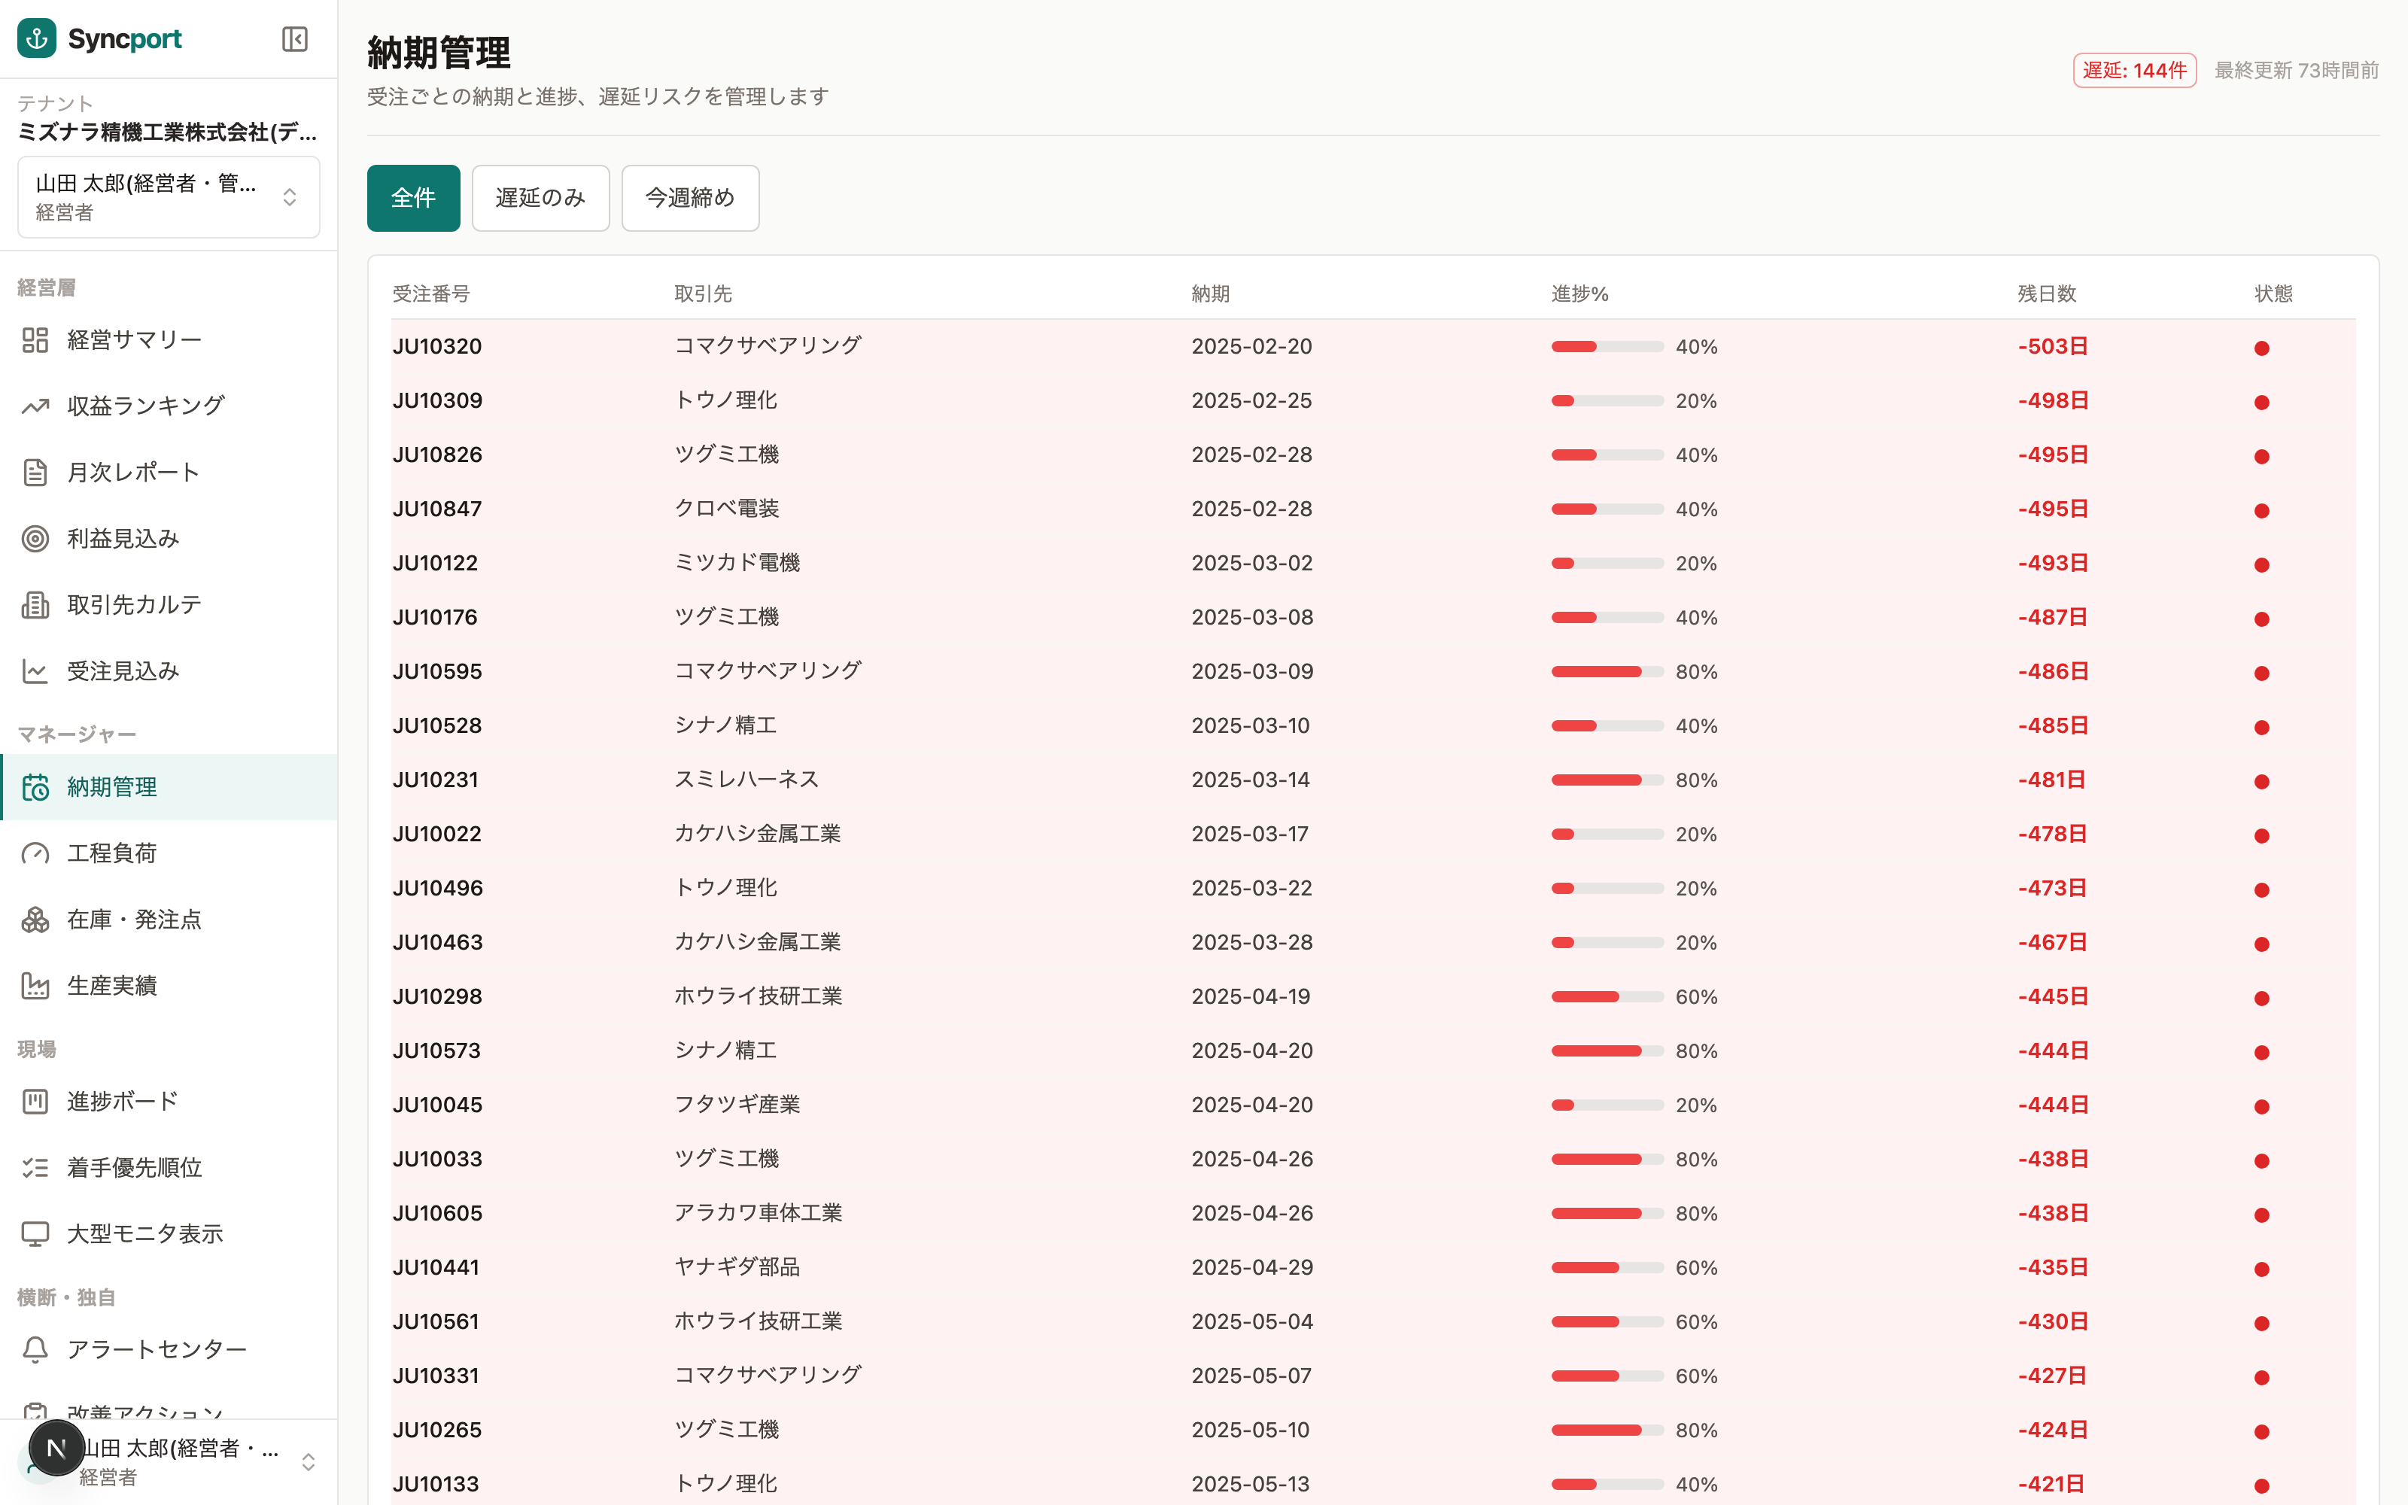Click the 遅延: 144件 badge
The height and width of the screenshot is (1505, 2408).
point(2134,71)
